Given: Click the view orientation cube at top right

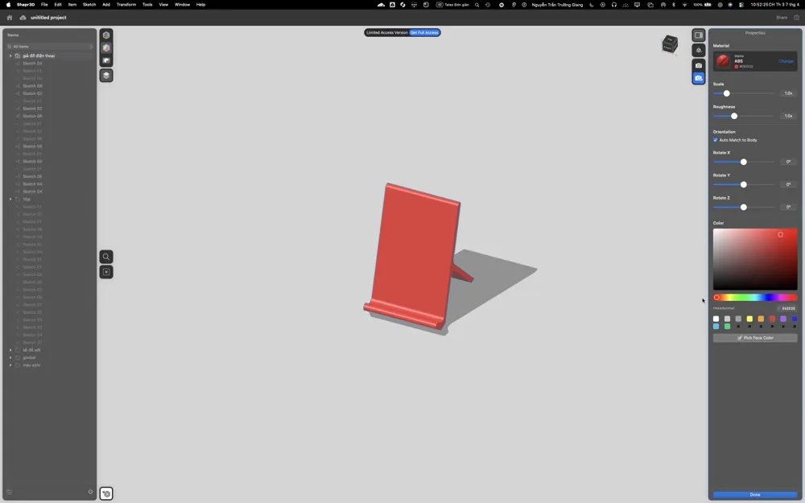Looking at the screenshot, I should [x=669, y=44].
